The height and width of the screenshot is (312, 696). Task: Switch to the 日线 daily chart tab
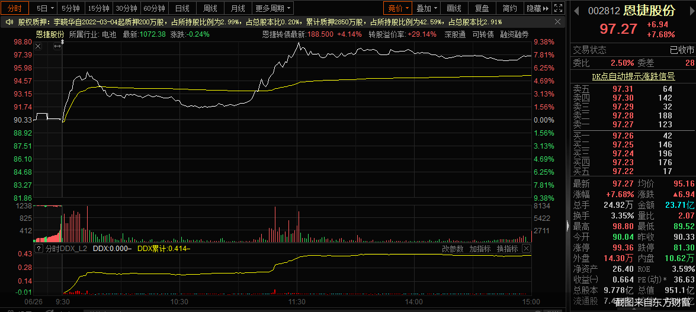point(182,8)
